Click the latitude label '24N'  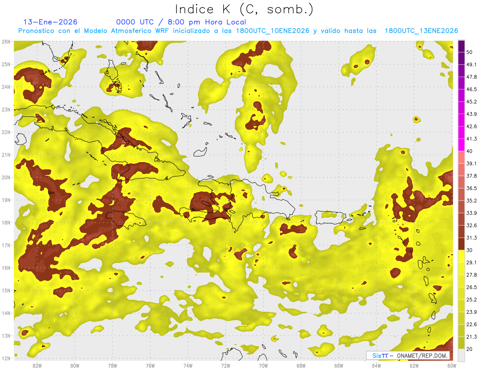pyautogui.click(x=6, y=87)
